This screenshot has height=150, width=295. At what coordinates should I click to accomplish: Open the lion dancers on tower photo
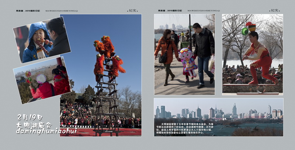pyautogui.click(x=101, y=75)
